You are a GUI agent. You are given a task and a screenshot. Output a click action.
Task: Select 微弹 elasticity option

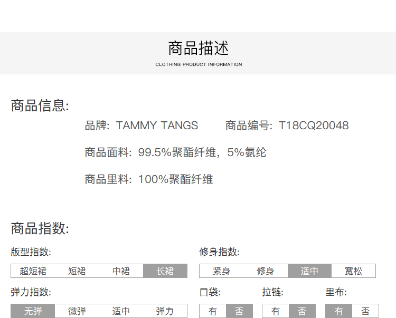click(77, 311)
